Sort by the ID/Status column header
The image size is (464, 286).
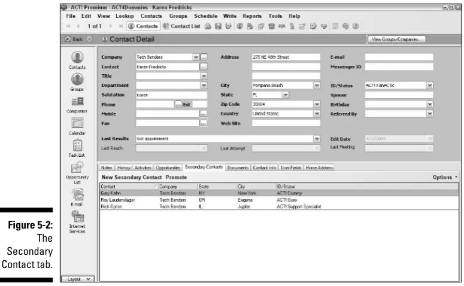click(x=367, y=187)
